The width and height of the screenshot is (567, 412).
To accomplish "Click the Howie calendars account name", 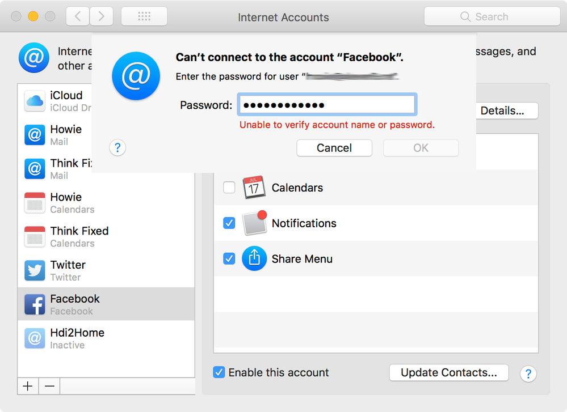I will (66, 197).
